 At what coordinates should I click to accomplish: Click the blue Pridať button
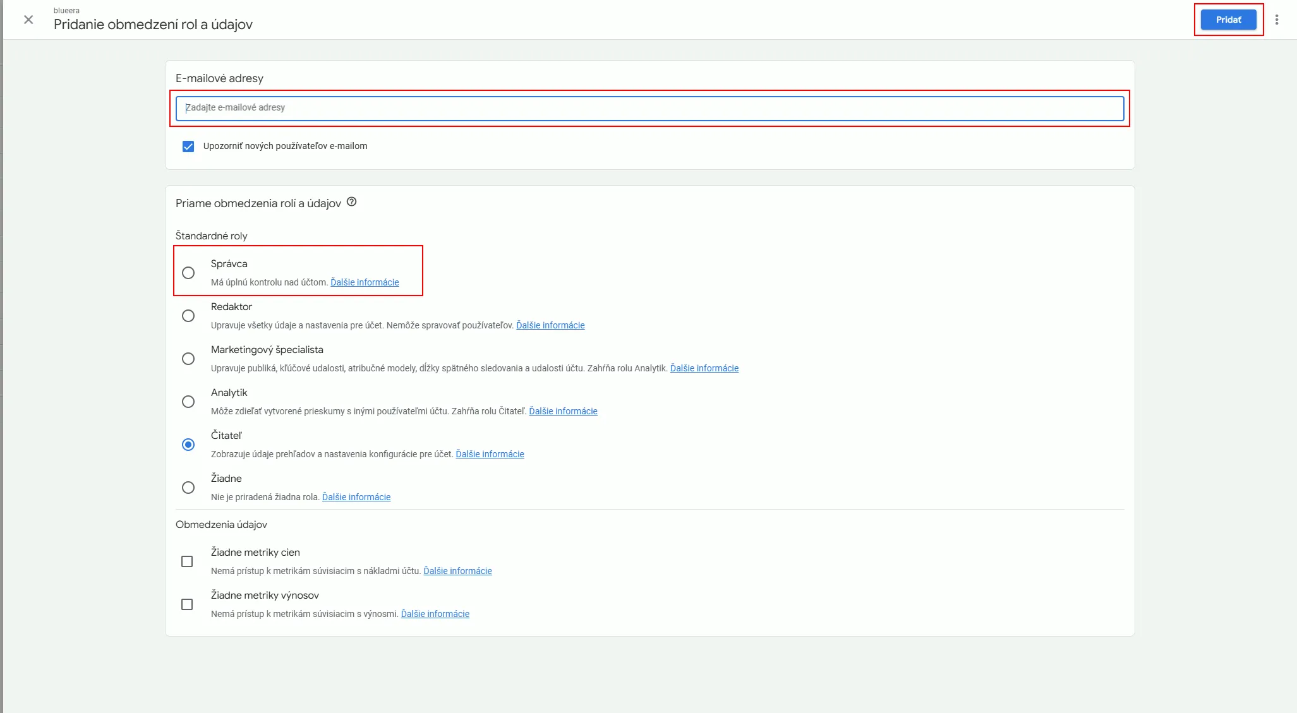(1228, 20)
